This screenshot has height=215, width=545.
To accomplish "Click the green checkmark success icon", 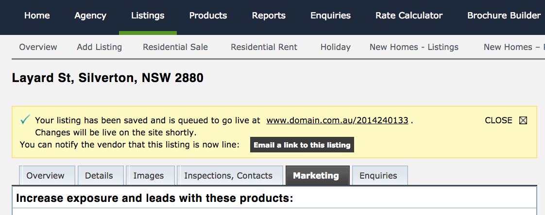I will point(25,120).
